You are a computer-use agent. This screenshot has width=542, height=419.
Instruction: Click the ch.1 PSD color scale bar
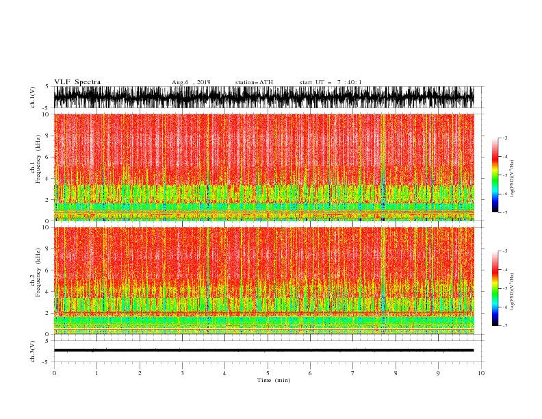[x=495, y=175]
